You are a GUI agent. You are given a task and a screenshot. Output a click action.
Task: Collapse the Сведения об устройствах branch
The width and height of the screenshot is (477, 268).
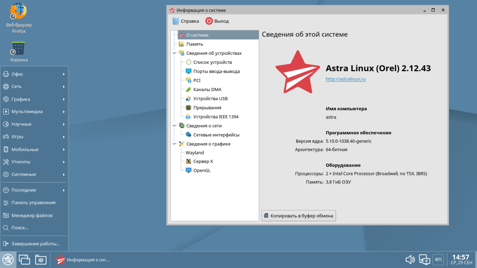[x=175, y=53]
